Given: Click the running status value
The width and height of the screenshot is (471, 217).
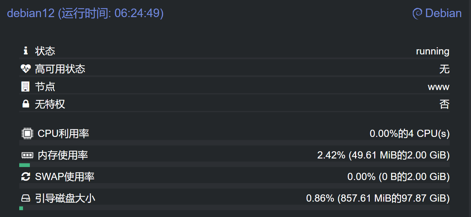Looking at the screenshot, I should coord(433,51).
